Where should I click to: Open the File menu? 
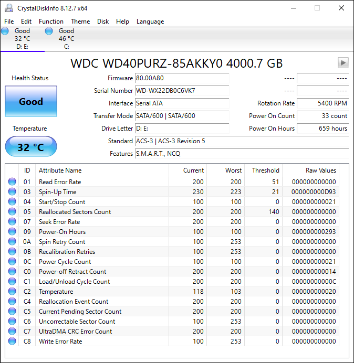[9, 22]
